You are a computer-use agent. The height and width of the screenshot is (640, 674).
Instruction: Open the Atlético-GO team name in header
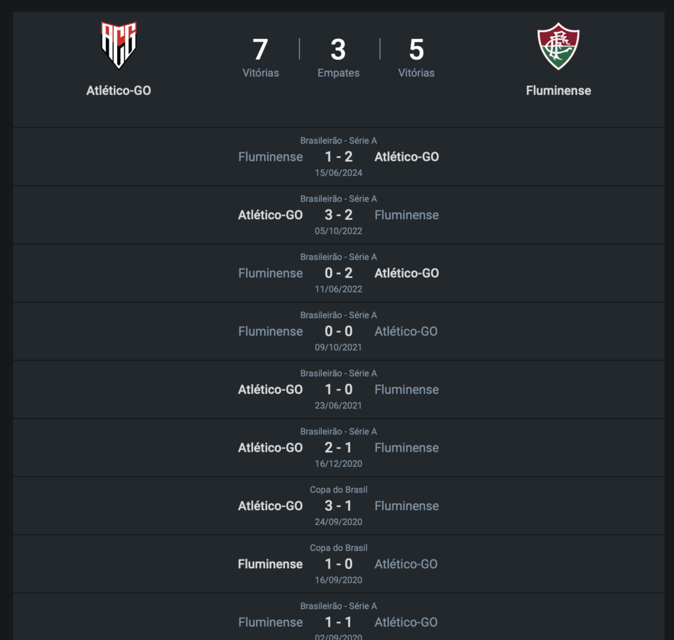point(118,91)
